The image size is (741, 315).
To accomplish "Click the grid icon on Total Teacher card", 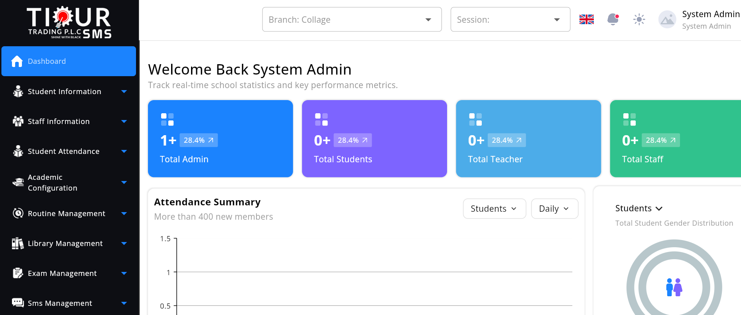I will point(475,119).
